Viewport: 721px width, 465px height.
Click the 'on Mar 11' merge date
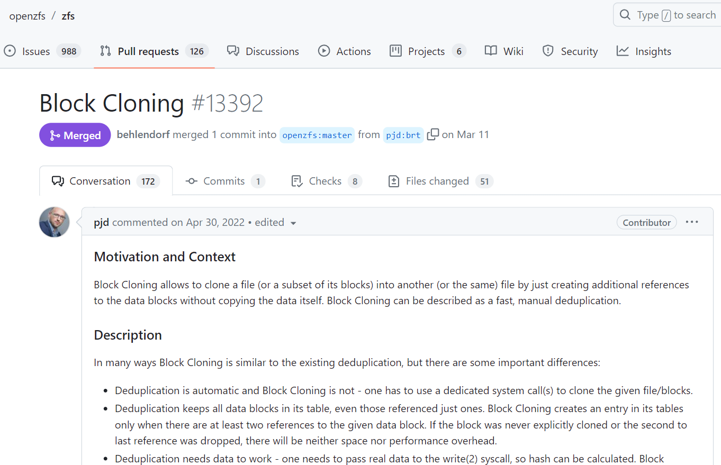465,134
